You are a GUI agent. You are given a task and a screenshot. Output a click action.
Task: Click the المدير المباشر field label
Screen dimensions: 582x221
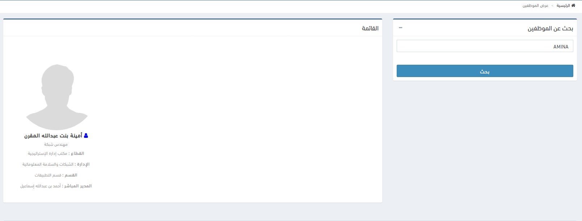pos(78,186)
